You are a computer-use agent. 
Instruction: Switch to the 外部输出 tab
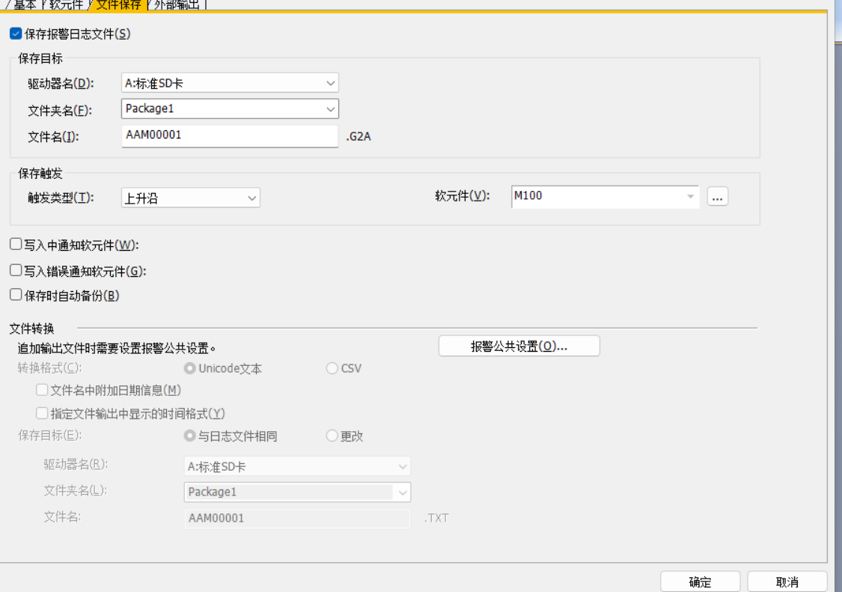[x=177, y=4]
